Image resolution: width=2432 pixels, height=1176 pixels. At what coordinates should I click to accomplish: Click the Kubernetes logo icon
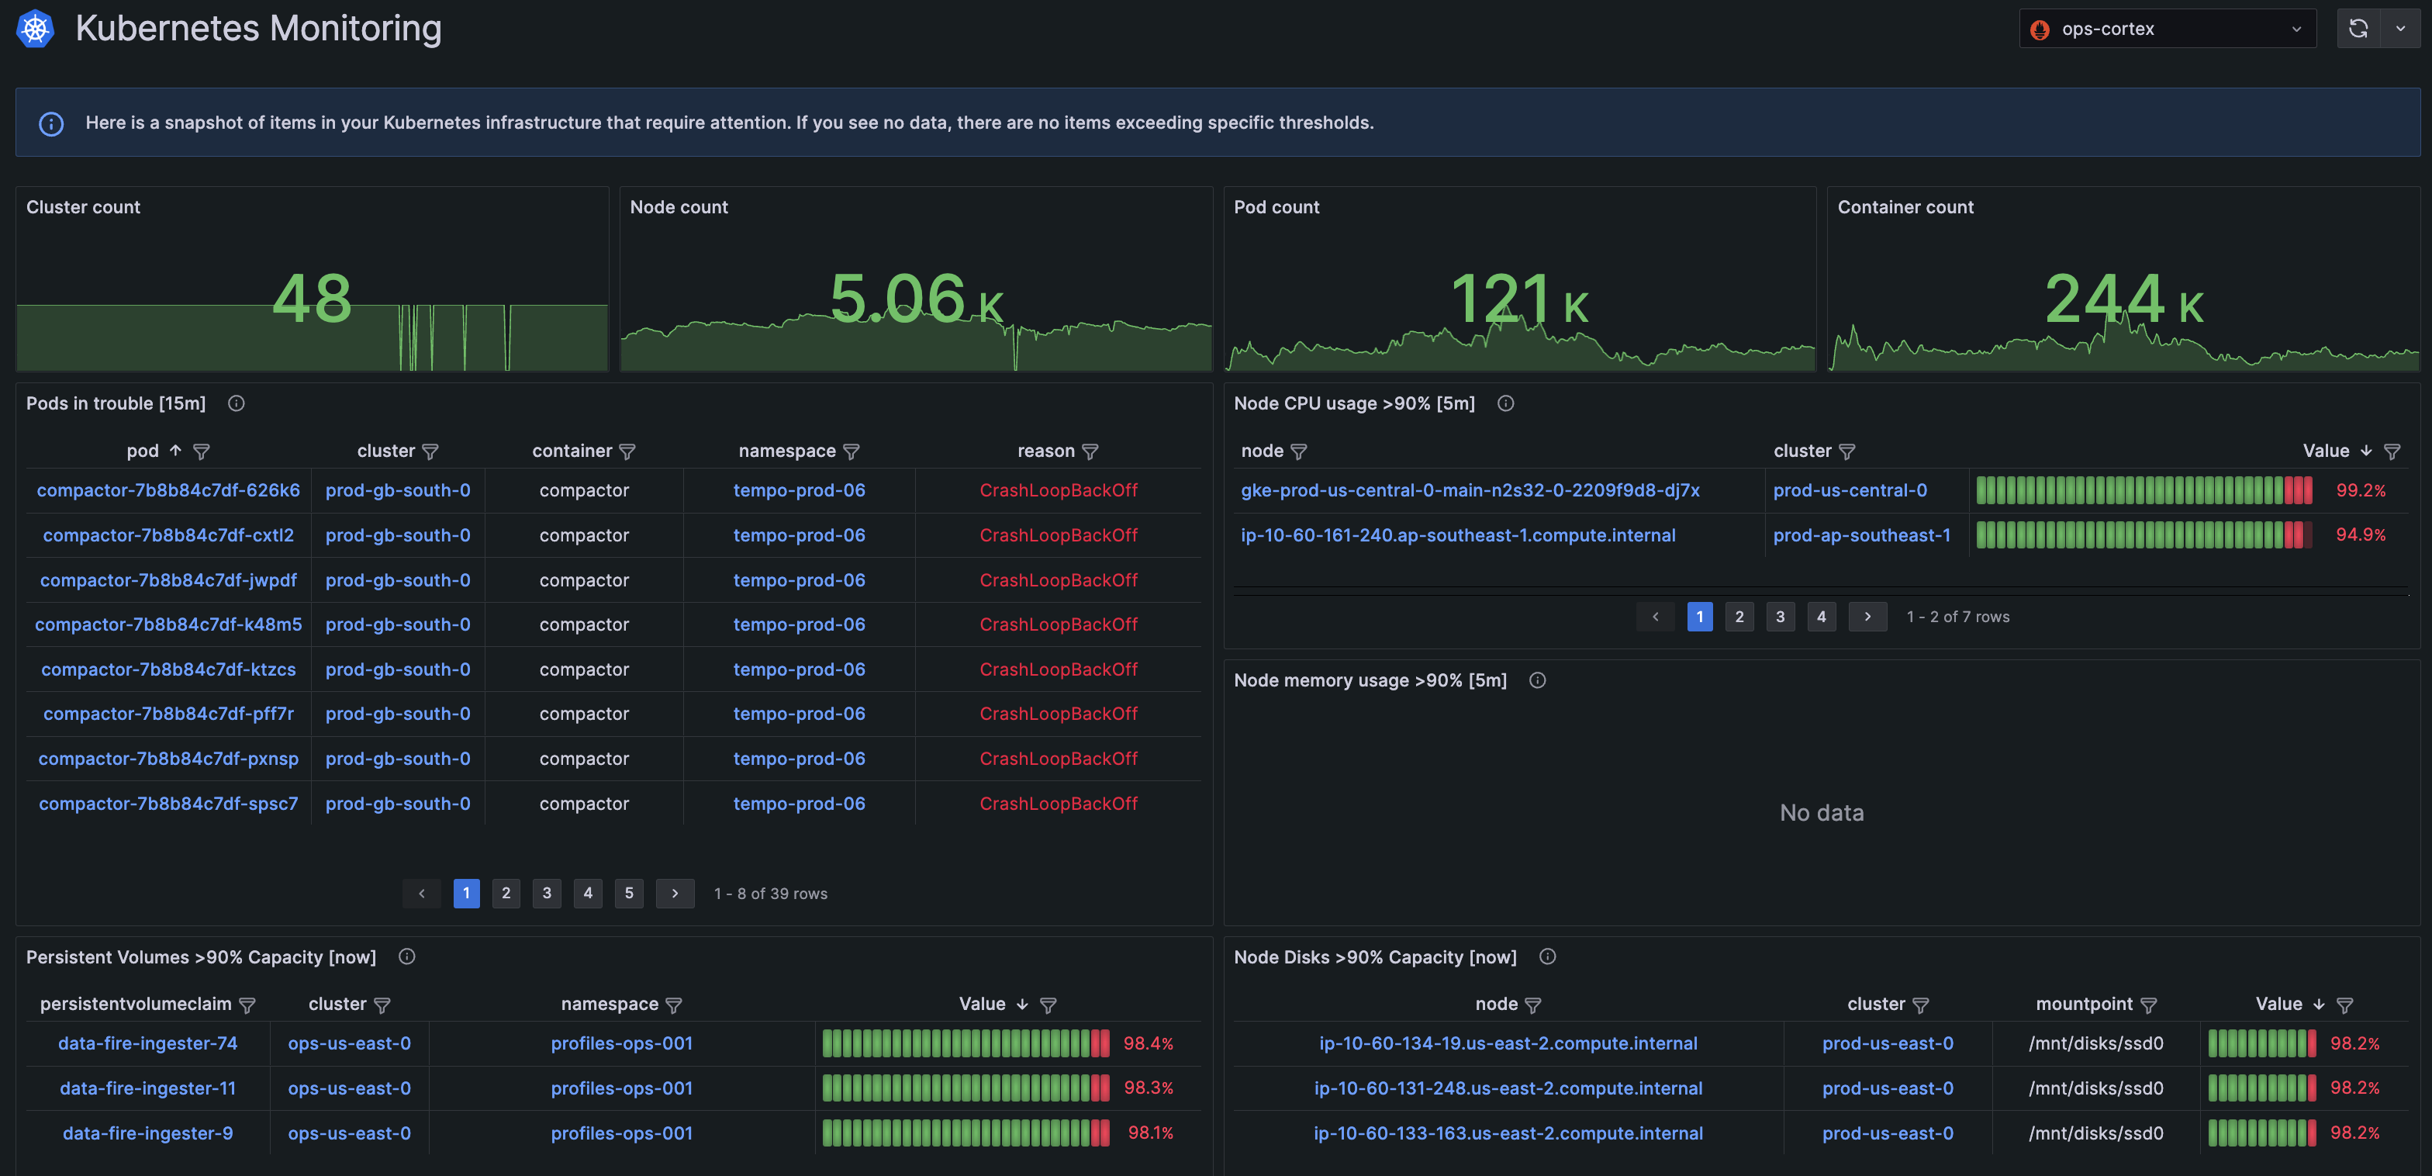[35, 29]
